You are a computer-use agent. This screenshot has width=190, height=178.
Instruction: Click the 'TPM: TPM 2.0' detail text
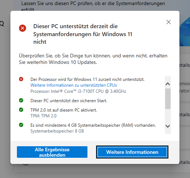(x=44, y=116)
